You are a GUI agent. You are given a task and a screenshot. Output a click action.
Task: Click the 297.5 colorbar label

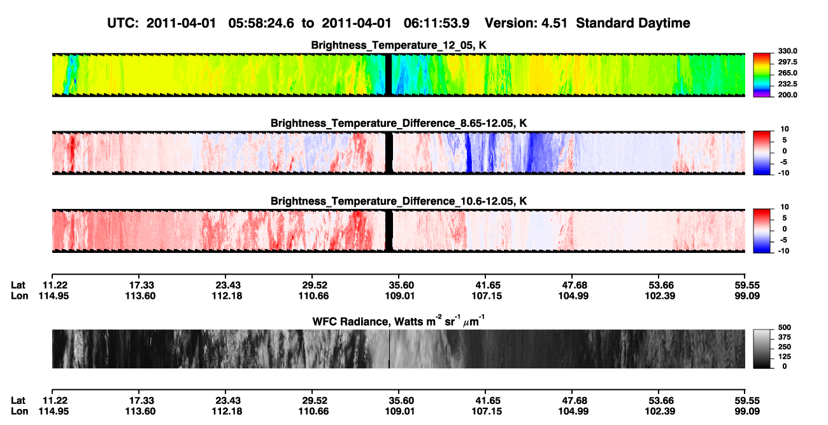tap(788, 62)
